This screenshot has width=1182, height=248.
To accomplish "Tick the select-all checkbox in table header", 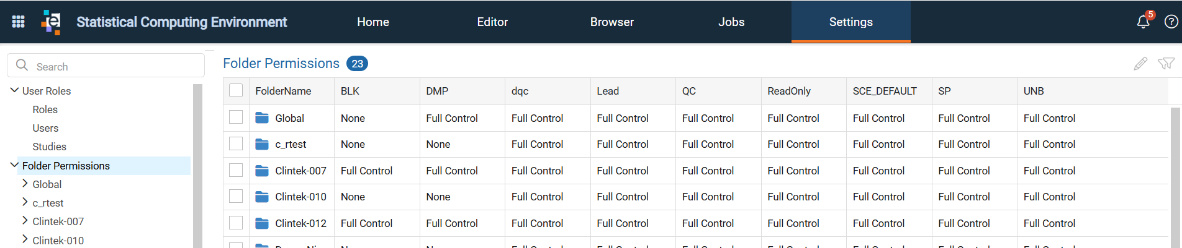I will point(236,90).
